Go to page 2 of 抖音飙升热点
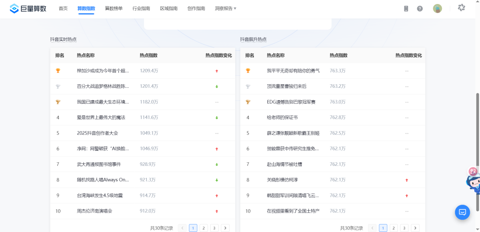The image size is (480, 232). (x=394, y=228)
